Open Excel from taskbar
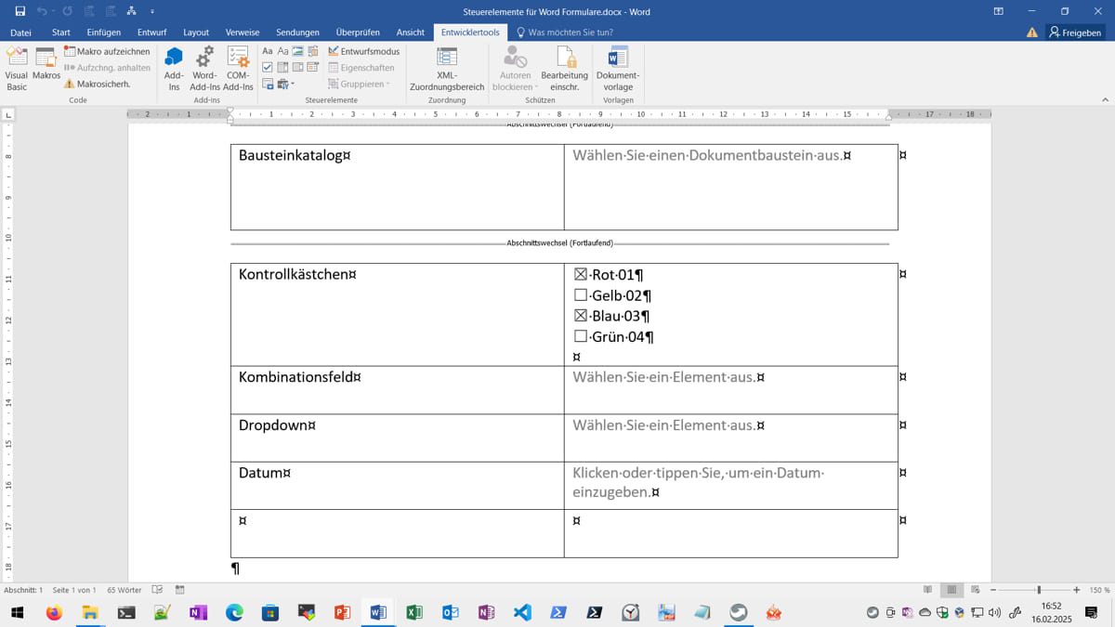This screenshot has height=627, width=1115. (x=414, y=612)
